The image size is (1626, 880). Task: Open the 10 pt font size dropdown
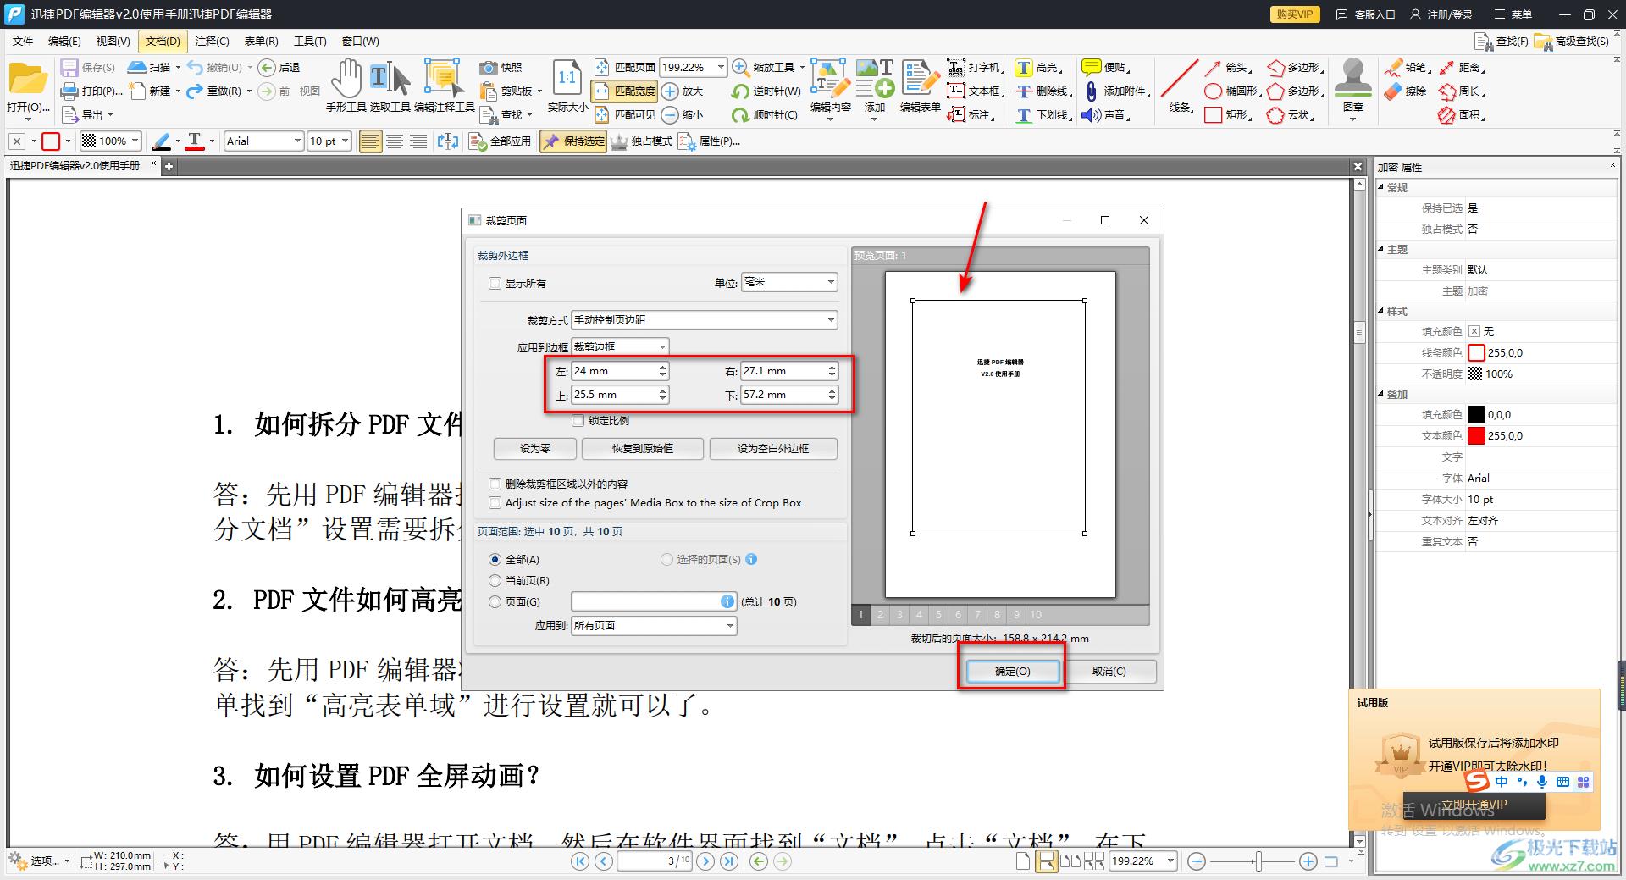tap(329, 141)
